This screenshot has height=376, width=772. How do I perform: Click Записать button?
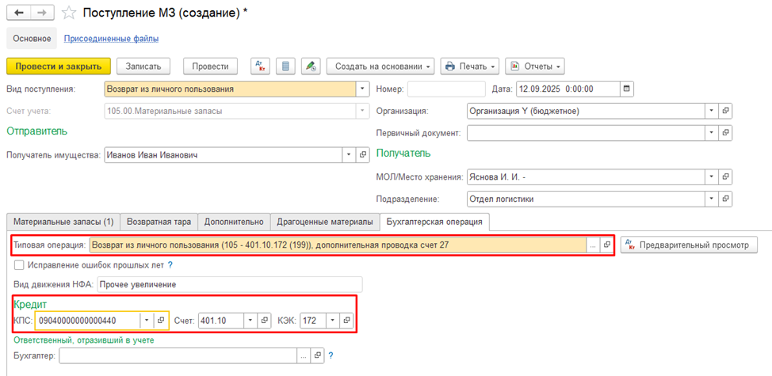(143, 66)
